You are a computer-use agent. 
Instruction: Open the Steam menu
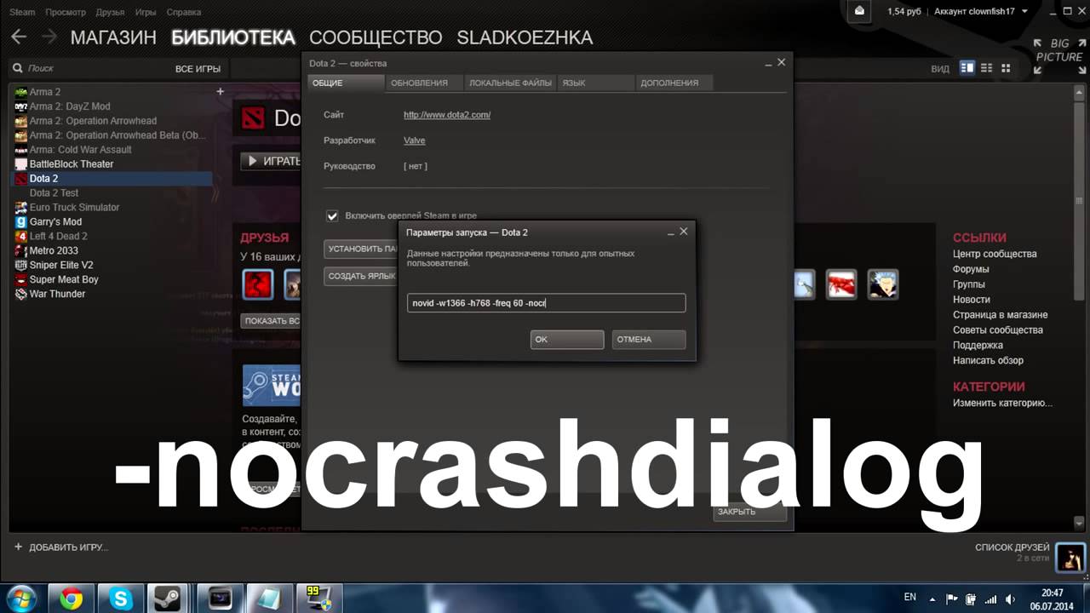pos(22,13)
